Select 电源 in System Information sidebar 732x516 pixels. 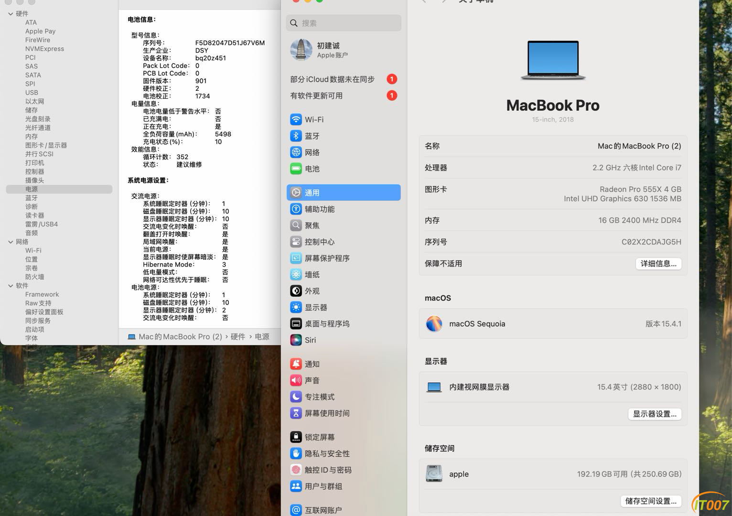pos(59,189)
